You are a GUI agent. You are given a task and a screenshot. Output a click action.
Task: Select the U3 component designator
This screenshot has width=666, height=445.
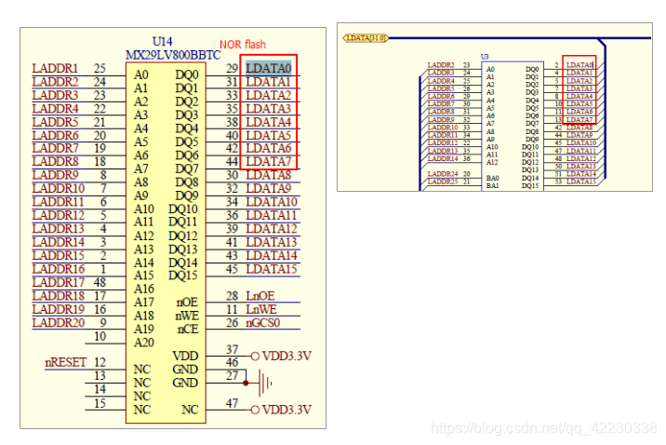[485, 57]
